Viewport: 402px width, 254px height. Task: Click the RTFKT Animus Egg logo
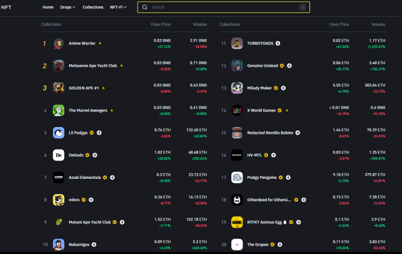coord(237,222)
